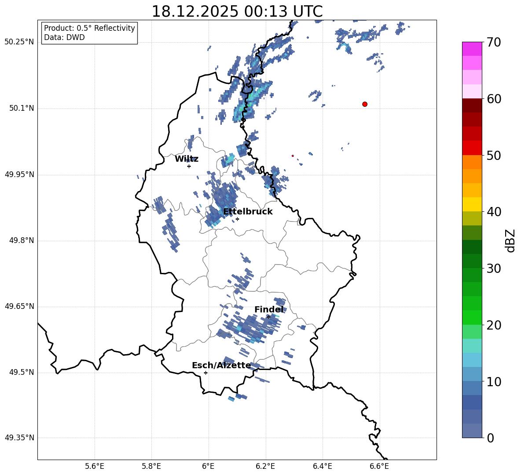The width and height of the screenshot is (521, 475).
Task: Click the orange colorbar segment below 50
Action: pos(472,162)
